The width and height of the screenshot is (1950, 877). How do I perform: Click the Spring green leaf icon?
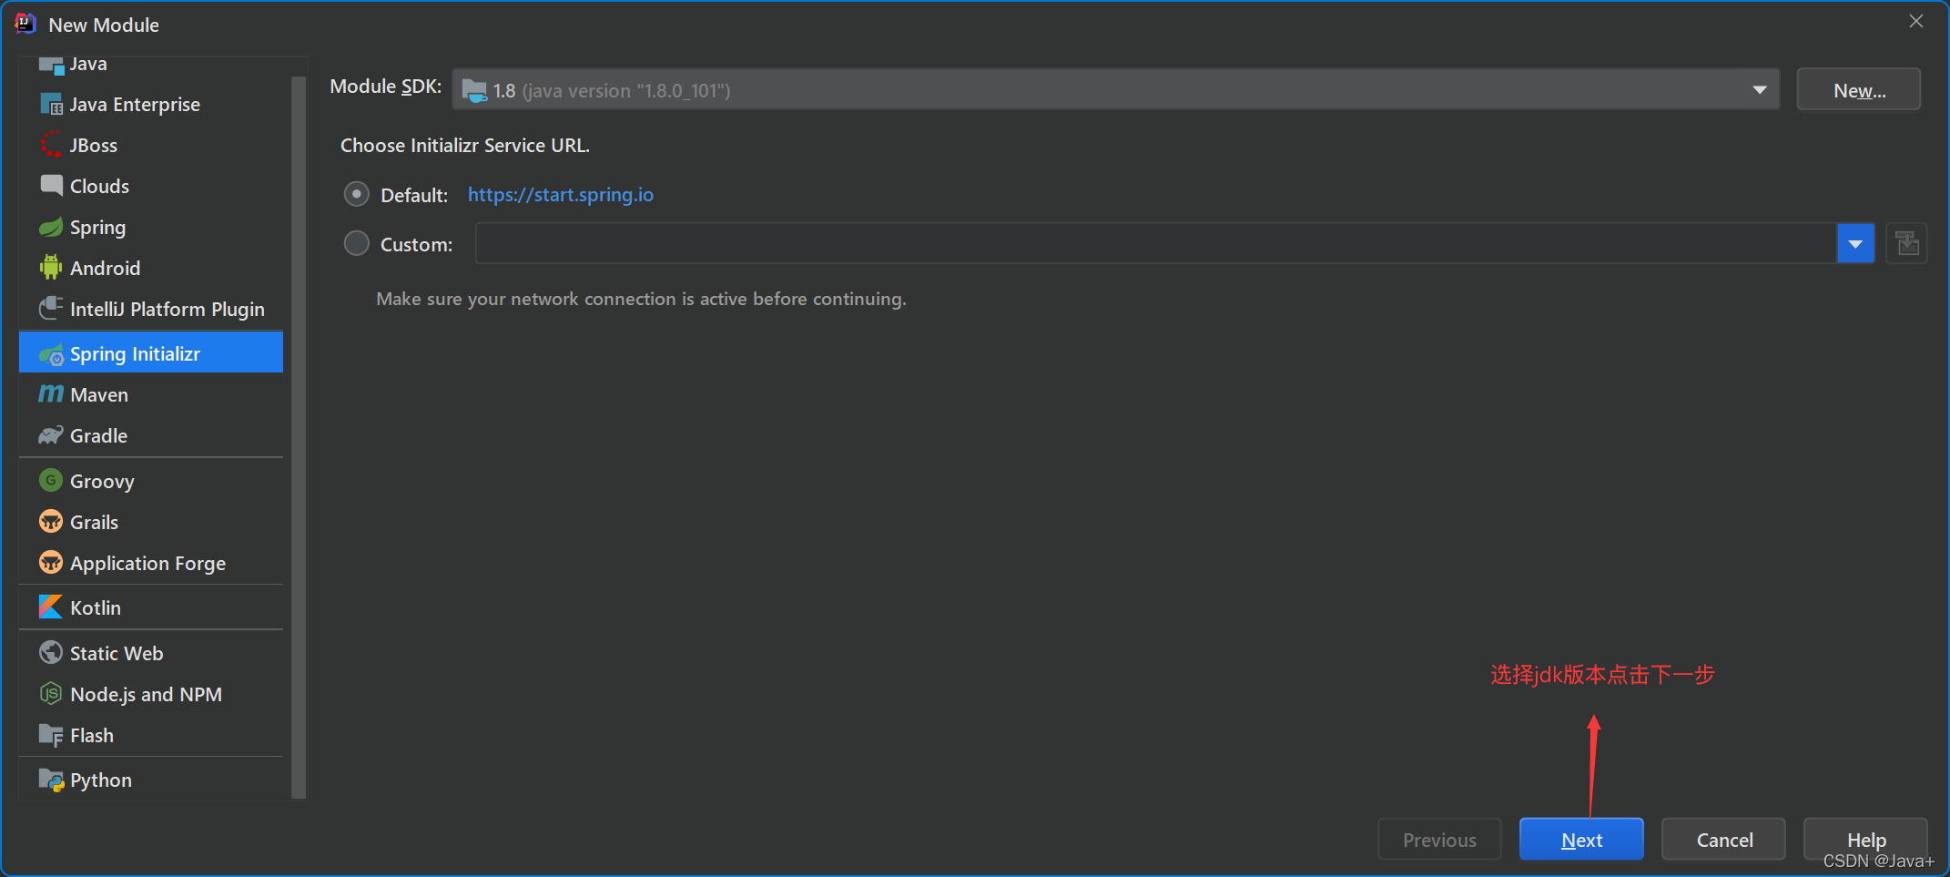tap(51, 227)
